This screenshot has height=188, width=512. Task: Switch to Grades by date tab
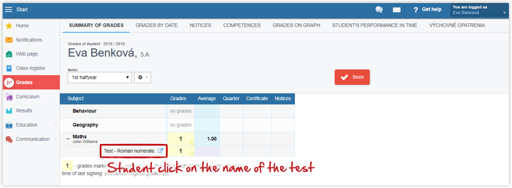click(157, 26)
